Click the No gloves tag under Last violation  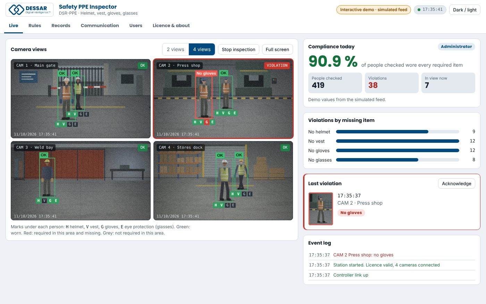click(x=351, y=213)
